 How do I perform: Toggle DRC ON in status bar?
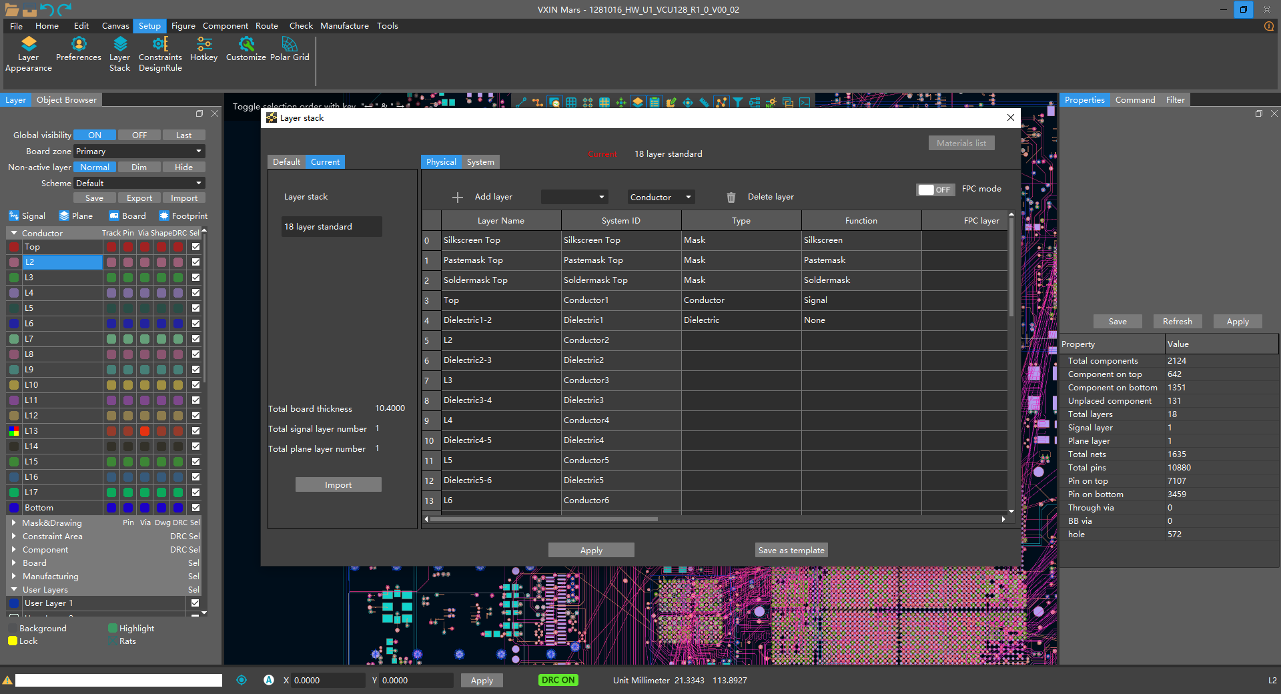[x=558, y=680]
